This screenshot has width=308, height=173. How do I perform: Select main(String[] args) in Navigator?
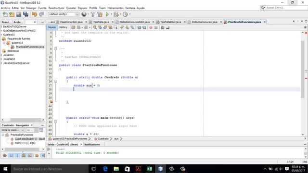point(25,143)
